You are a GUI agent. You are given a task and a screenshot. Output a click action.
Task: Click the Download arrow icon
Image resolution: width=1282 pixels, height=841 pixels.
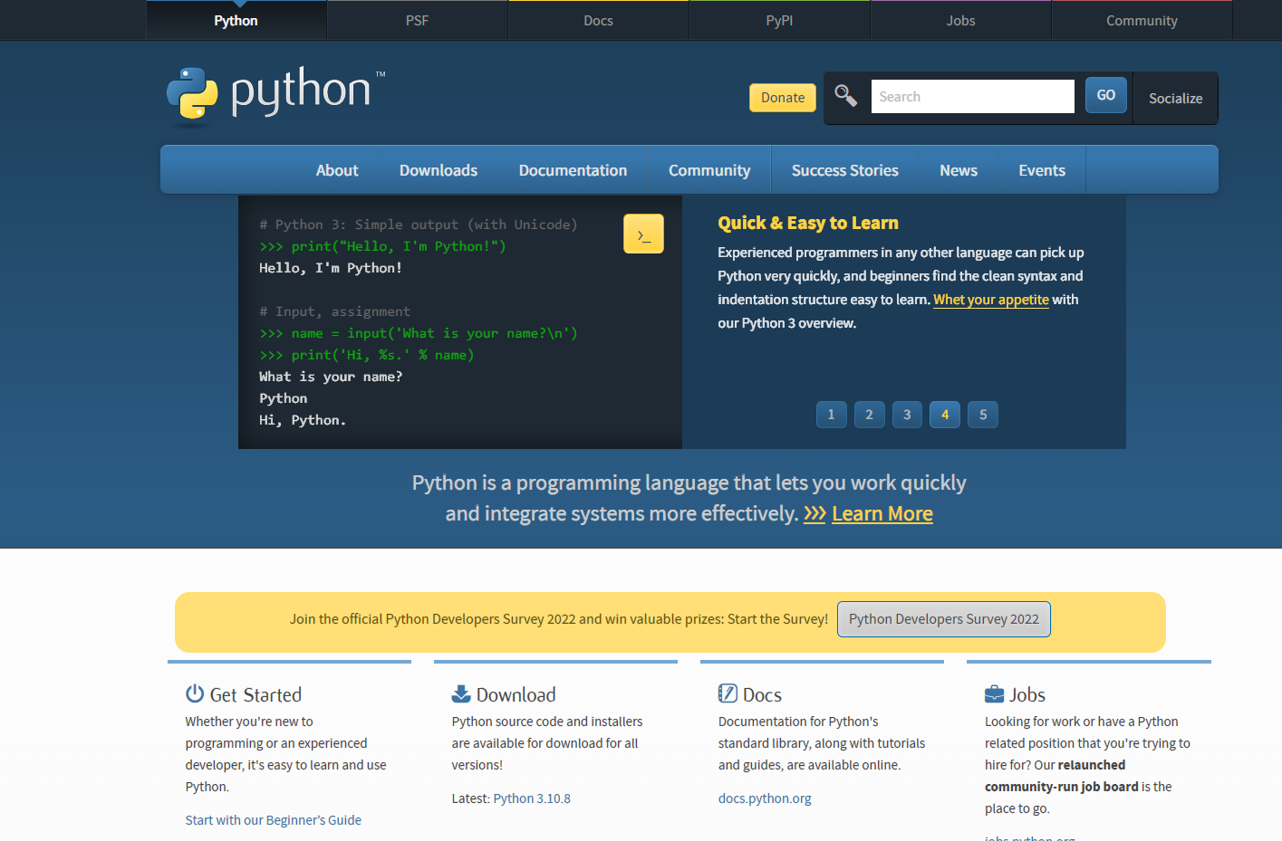click(x=459, y=693)
